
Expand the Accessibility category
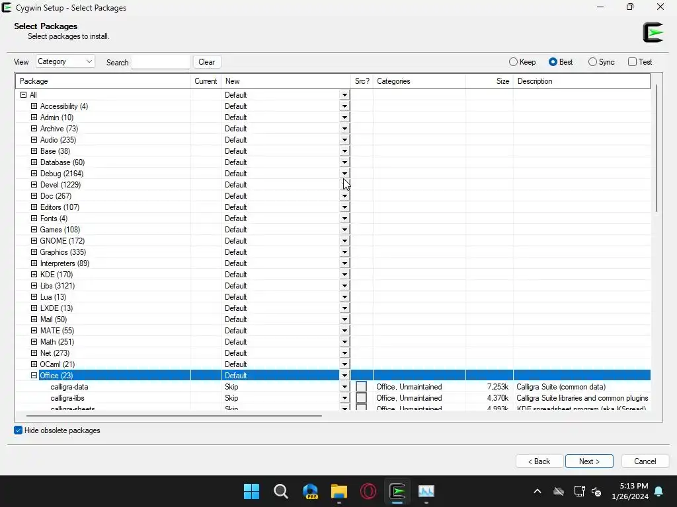pyautogui.click(x=34, y=106)
